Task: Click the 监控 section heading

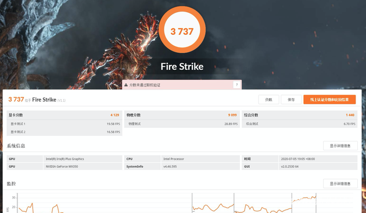Action: point(11,183)
